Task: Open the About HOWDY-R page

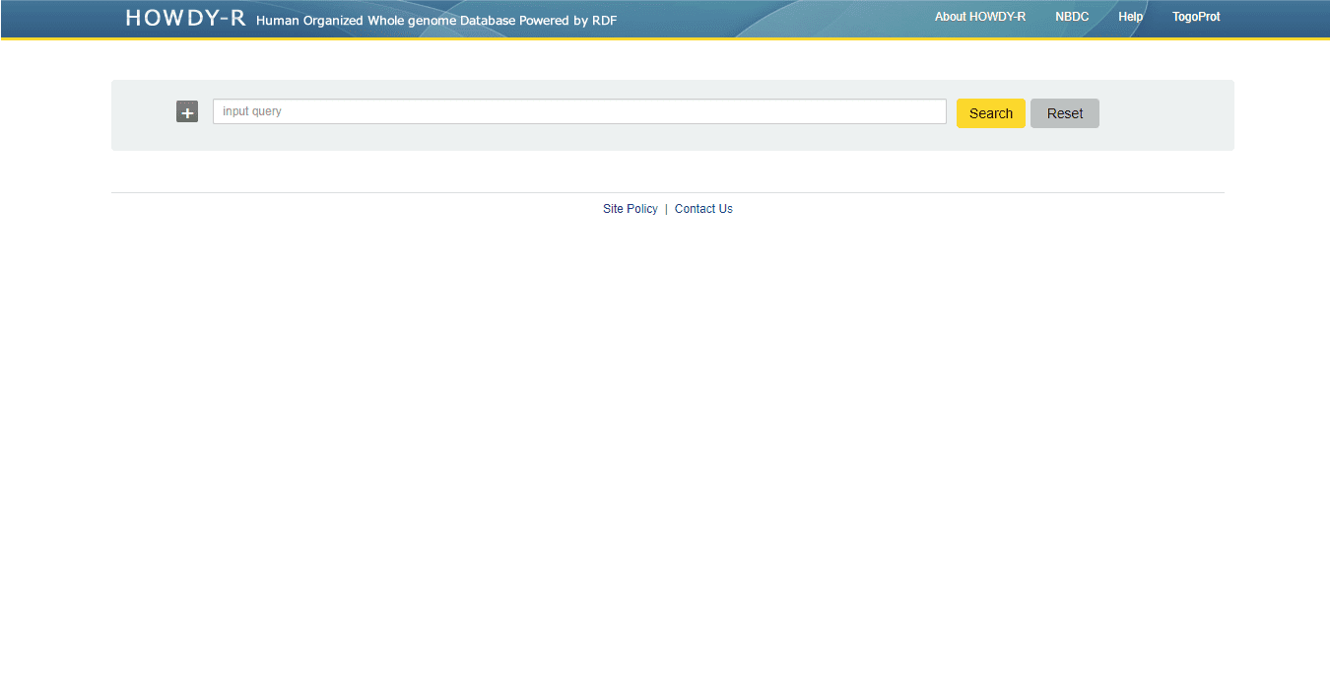Action: [979, 17]
